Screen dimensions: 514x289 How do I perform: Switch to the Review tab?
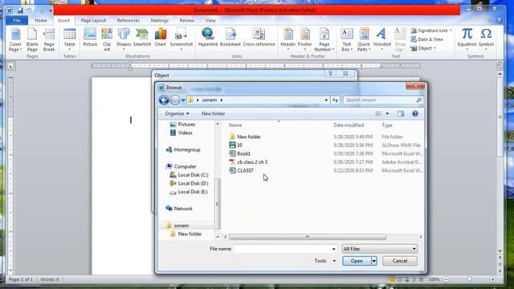[x=187, y=20]
